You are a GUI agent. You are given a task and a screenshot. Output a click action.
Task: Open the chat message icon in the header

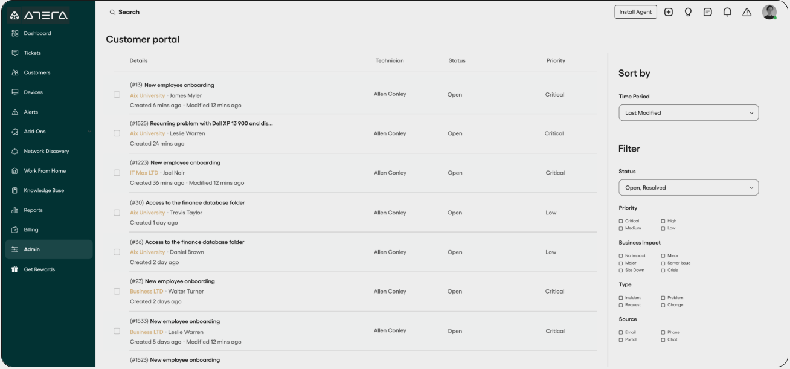tap(708, 12)
